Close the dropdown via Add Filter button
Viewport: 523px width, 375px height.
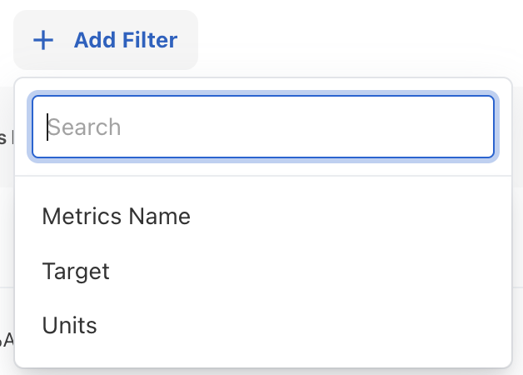pyautogui.click(x=106, y=40)
